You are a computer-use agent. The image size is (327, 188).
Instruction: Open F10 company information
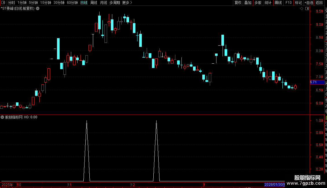coord(289,3)
